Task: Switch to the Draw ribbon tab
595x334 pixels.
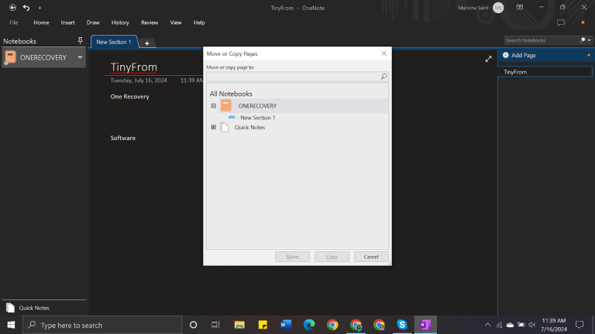Action: (x=93, y=23)
